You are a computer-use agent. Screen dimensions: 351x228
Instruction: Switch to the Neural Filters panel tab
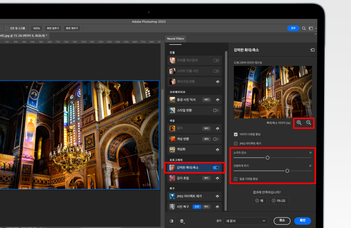pyautogui.click(x=175, y=39)
